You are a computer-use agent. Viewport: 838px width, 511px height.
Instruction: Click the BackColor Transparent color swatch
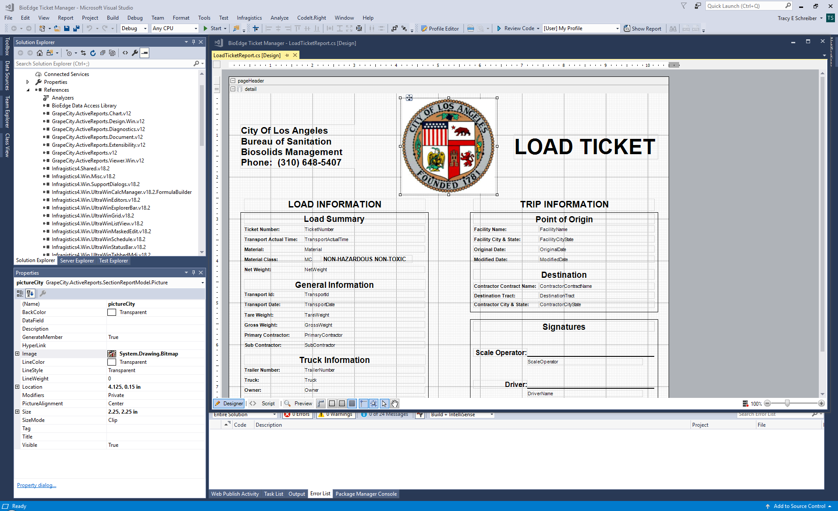(112, 312)
